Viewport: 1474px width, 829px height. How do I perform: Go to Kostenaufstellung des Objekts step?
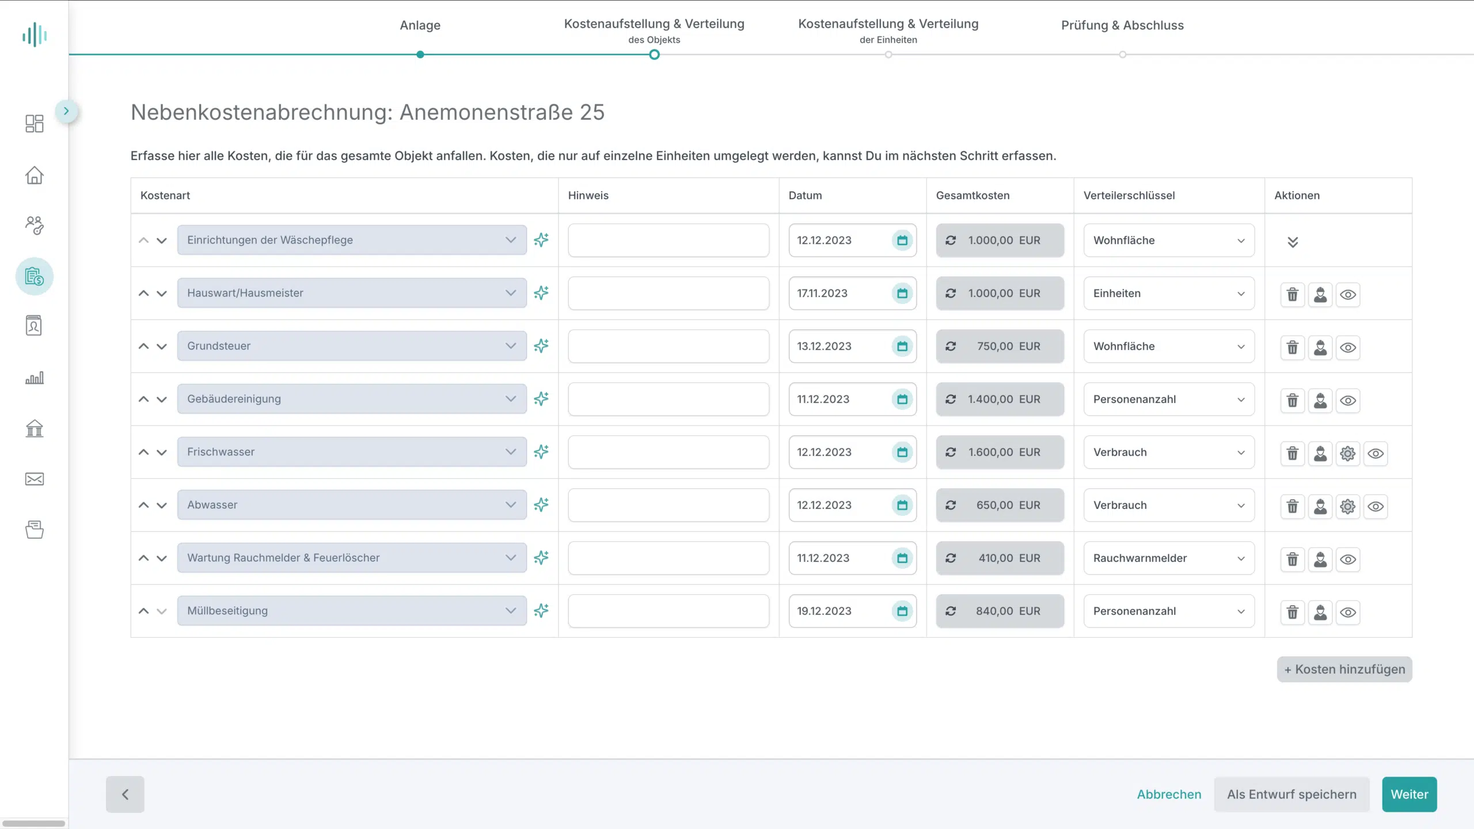654,31
